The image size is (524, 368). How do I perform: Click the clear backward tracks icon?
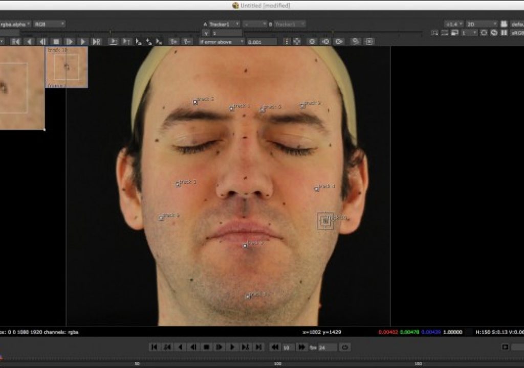325,42
